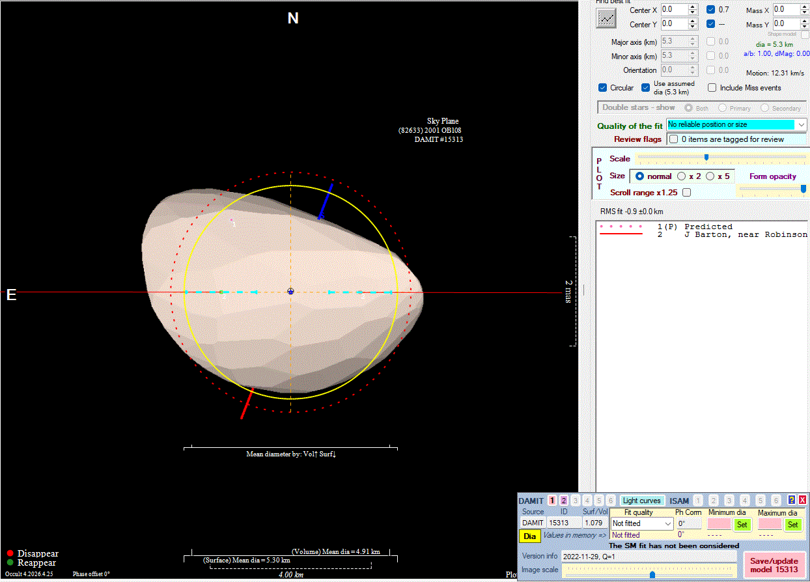Viewport: 810px width, 582px height.
Task: Click Set for Maximum dia
Action: pyautogui.click(x=792, y=524)
